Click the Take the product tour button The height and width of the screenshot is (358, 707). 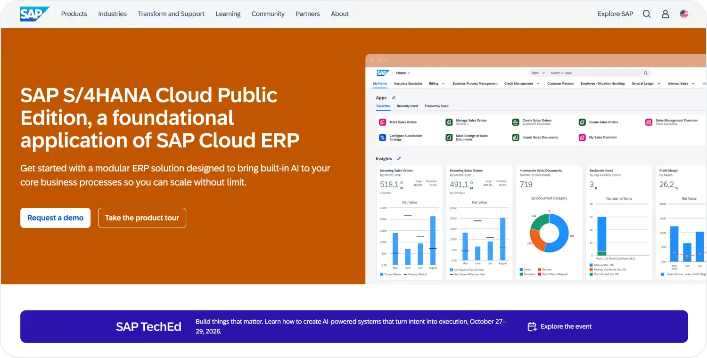142,218
